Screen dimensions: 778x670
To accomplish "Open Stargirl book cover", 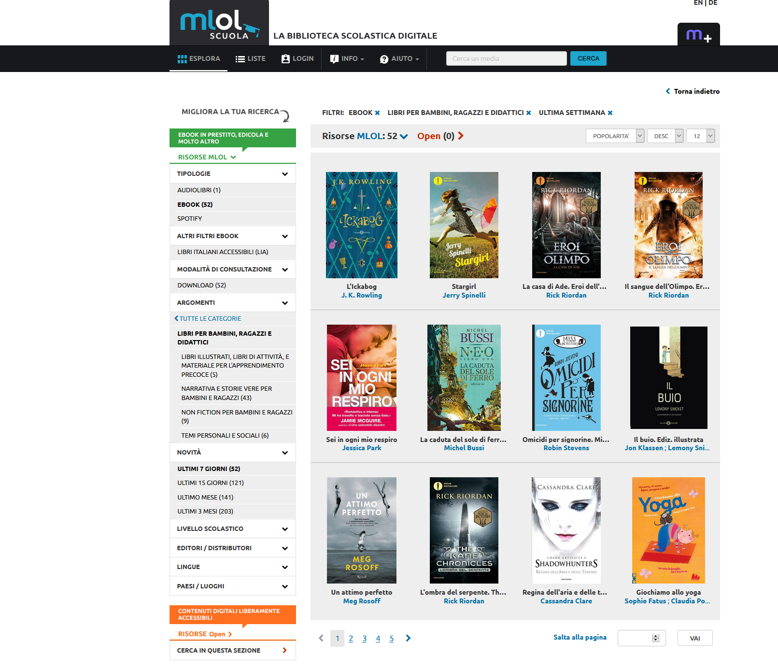I will (x=464, y=225).
